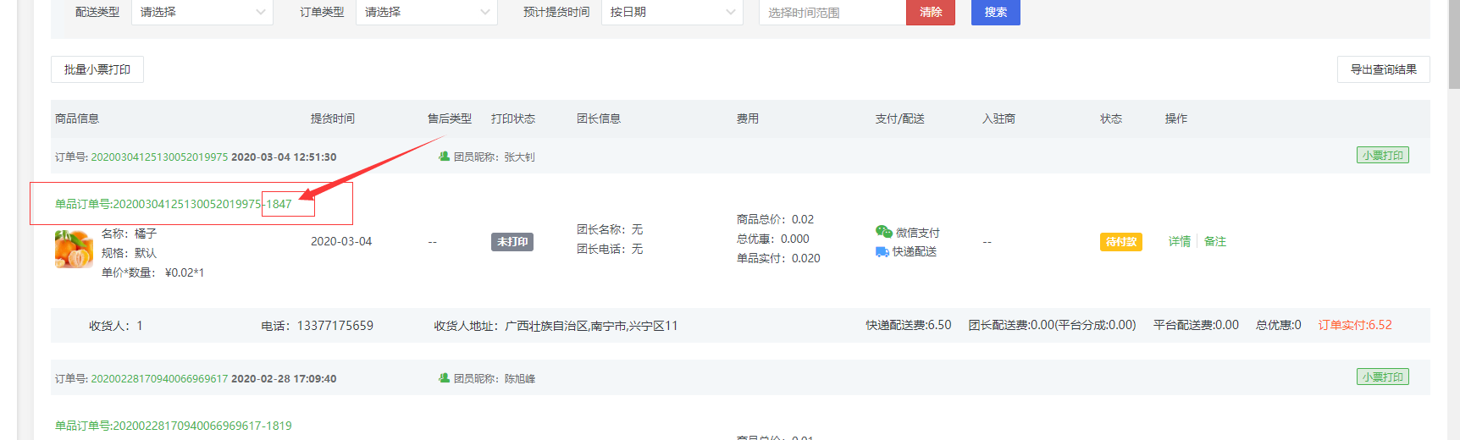Click member icon beside 张大钊
Viewport: 1460px width, 440px height.
click(444, 157)
